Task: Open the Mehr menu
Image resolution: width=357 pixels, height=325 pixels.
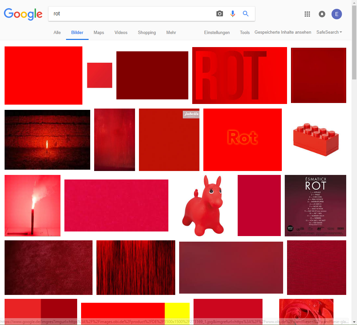Action: [x=171, y=32]
